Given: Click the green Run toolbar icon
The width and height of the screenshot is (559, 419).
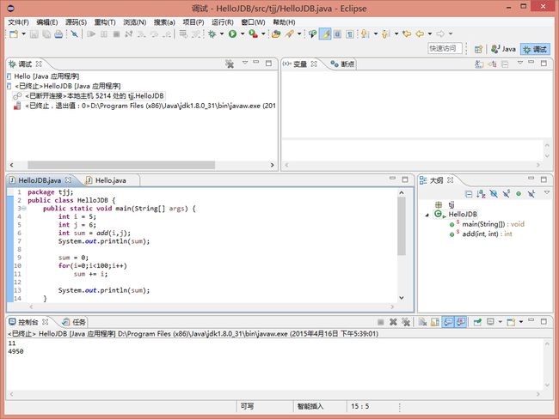Looking at the screenshot, I should (232, 33).
